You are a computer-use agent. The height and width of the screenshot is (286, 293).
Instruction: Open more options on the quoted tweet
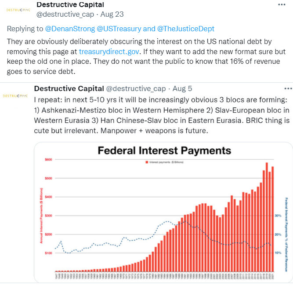click(x=288, y=88)
